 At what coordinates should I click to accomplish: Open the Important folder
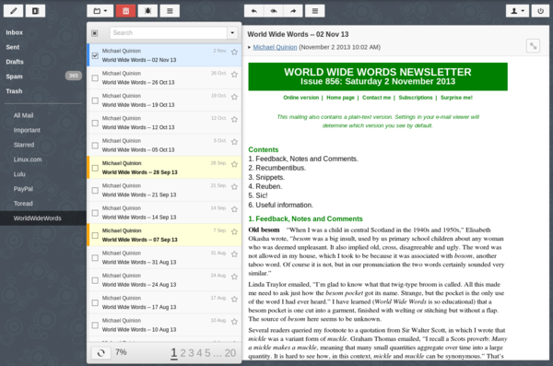(27, 130)
